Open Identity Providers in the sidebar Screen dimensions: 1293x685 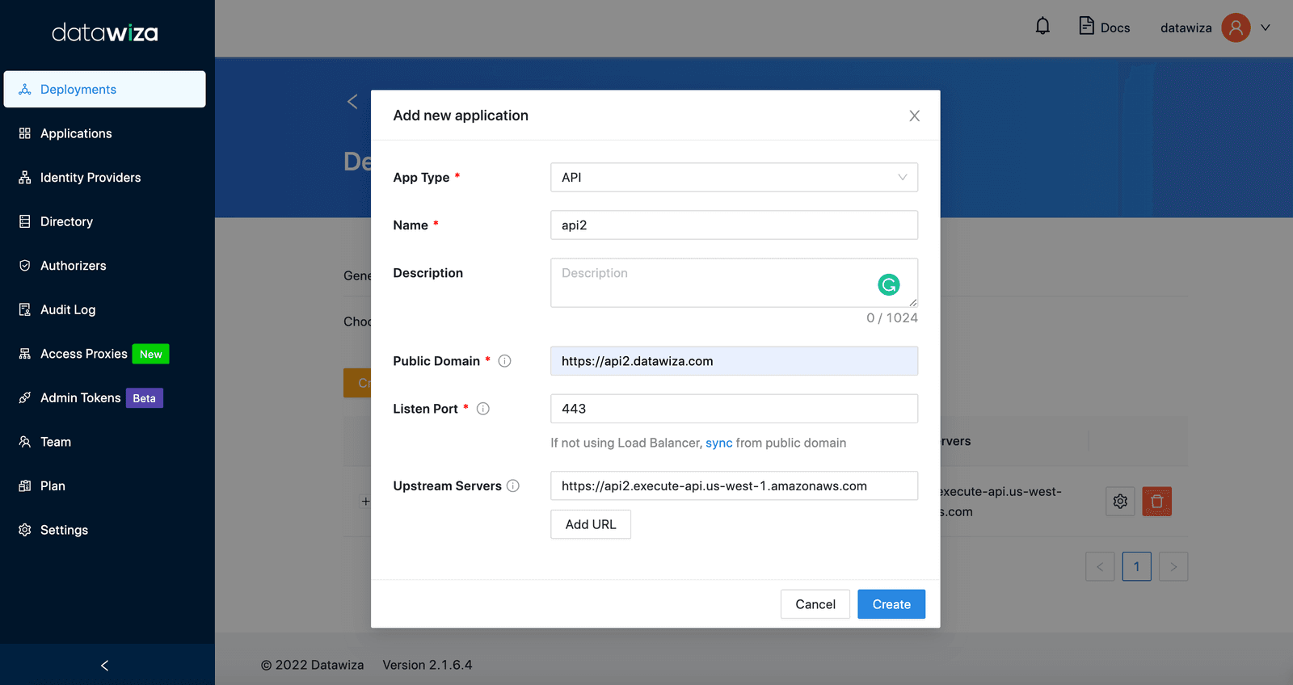coord(104,178)
